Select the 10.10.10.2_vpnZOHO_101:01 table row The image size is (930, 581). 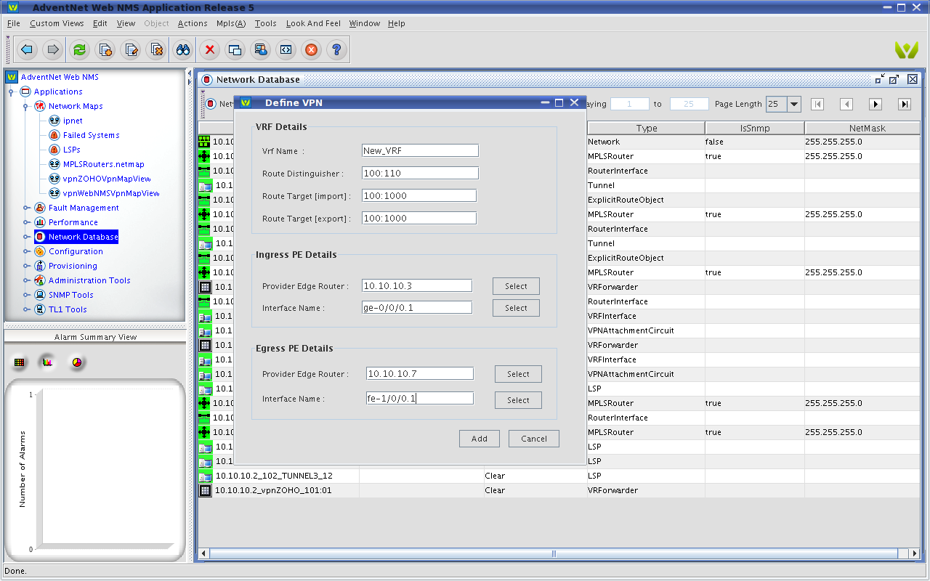[x=559, y=490]
